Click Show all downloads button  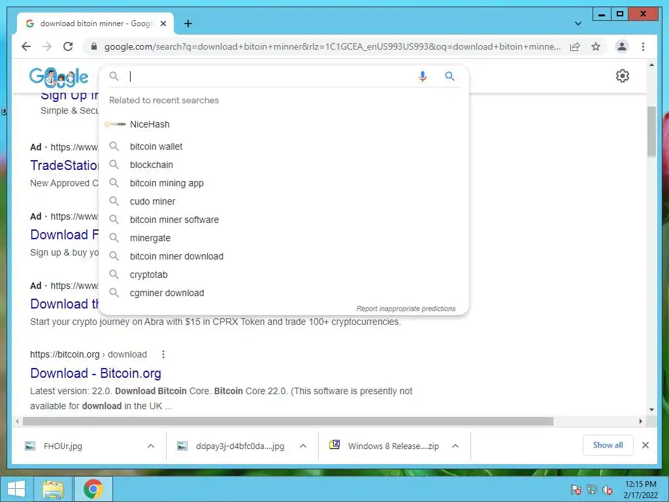point(608,445)
